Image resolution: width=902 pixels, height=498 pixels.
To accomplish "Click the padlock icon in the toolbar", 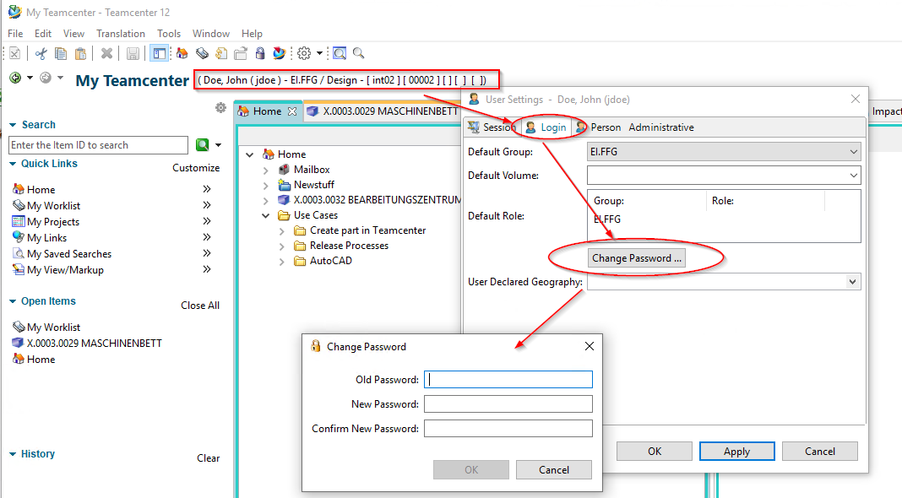I will tap(260, 53).
